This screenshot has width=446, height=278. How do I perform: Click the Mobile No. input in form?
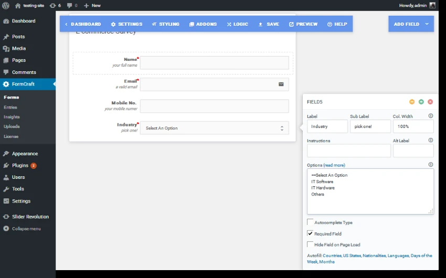[x=215, y=106]
